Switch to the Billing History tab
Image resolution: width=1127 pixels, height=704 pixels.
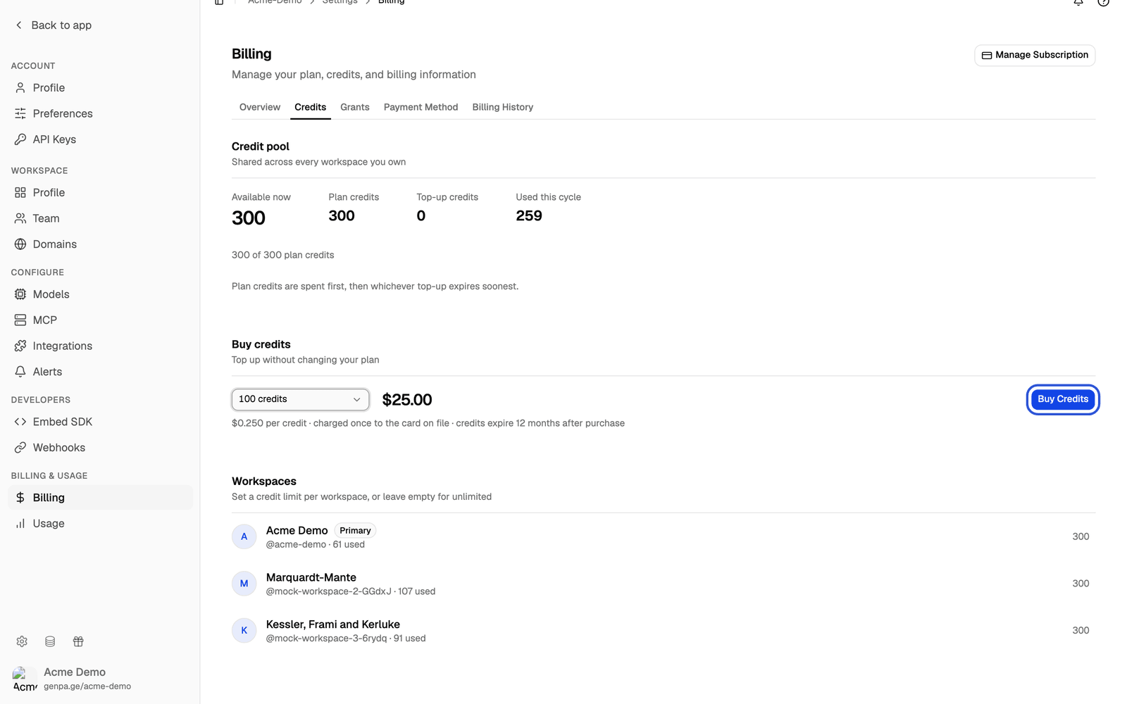pos(502,107)
